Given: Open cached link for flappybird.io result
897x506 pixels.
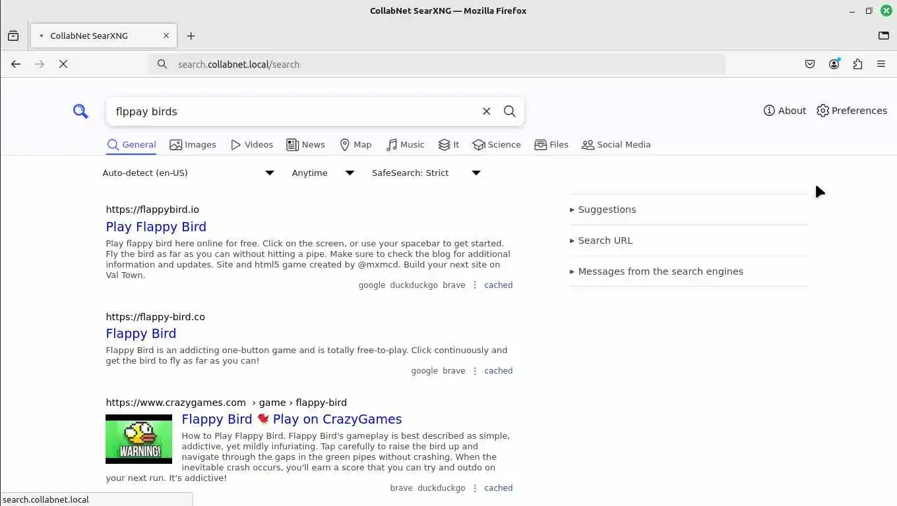Looking at the screenshot, I should click(499, 285).
